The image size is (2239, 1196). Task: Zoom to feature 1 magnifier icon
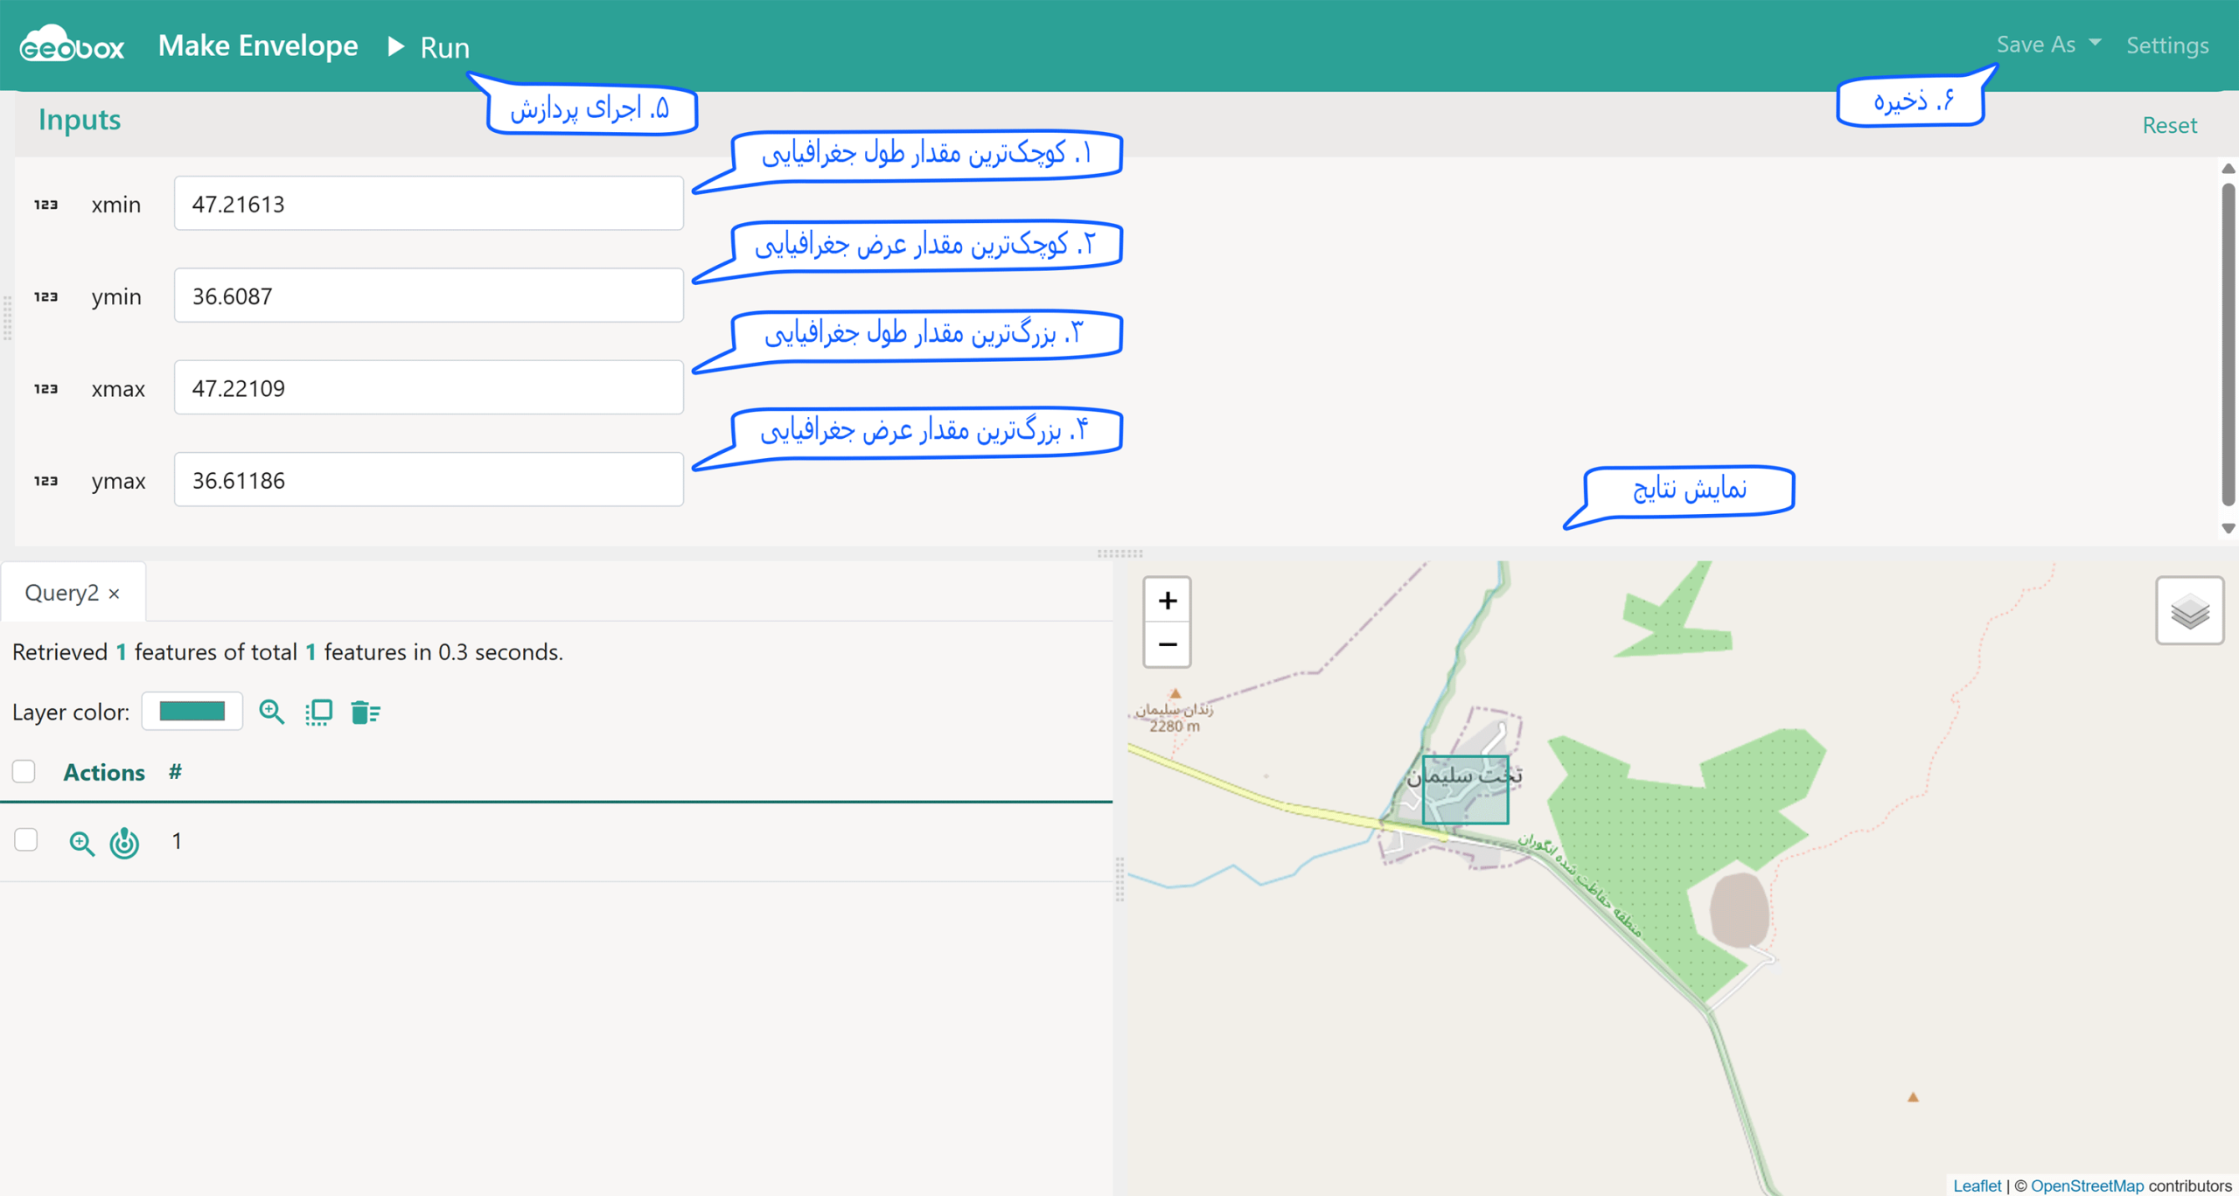point(81,843)
